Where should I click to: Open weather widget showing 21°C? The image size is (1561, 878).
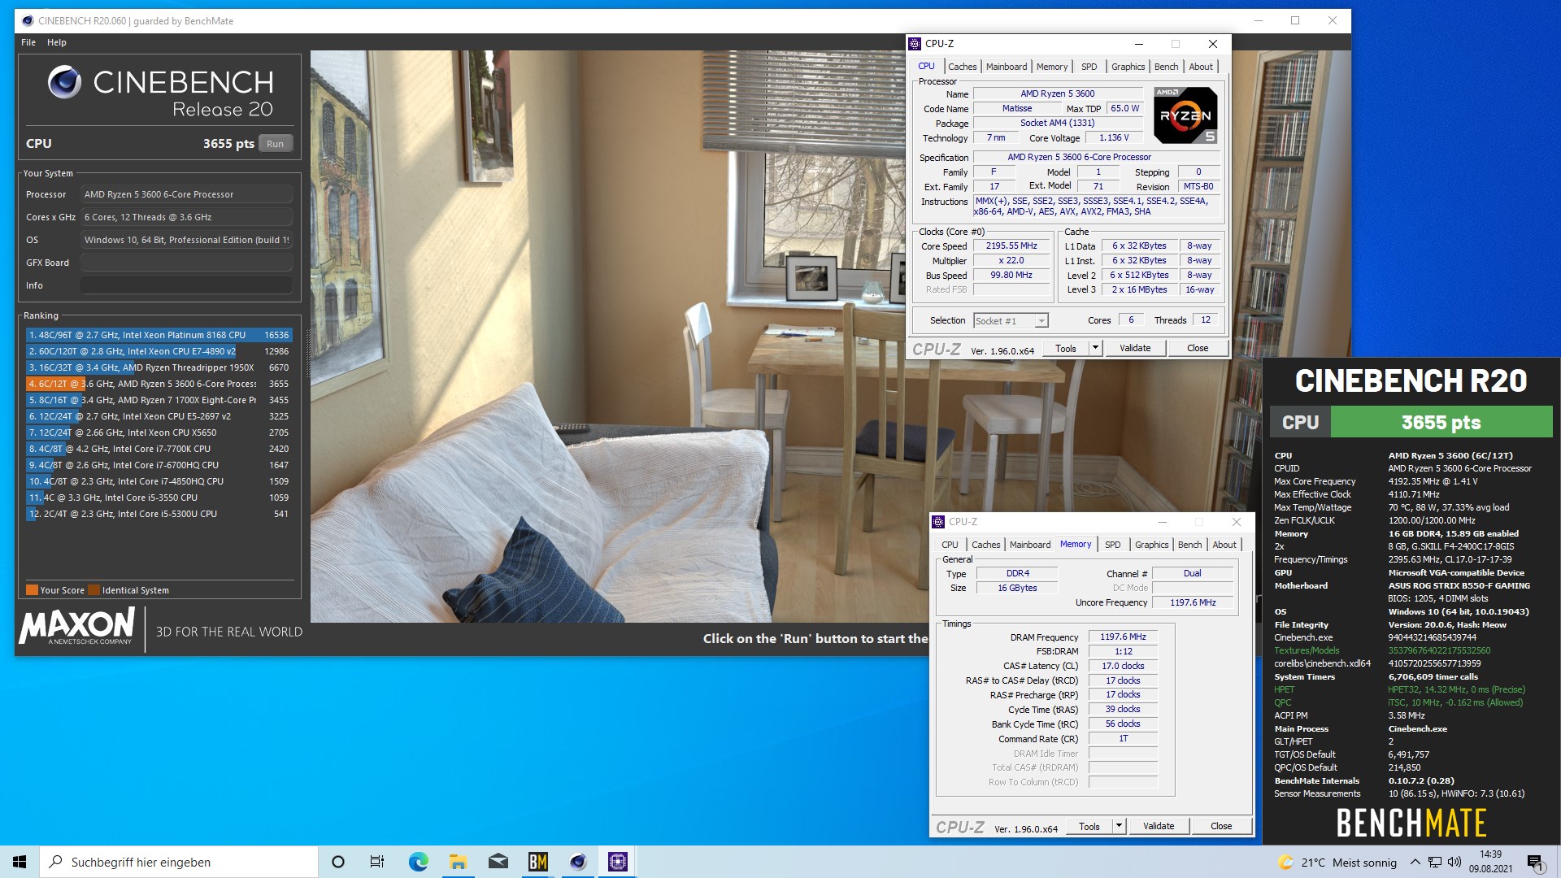[x=1337, y=862]
